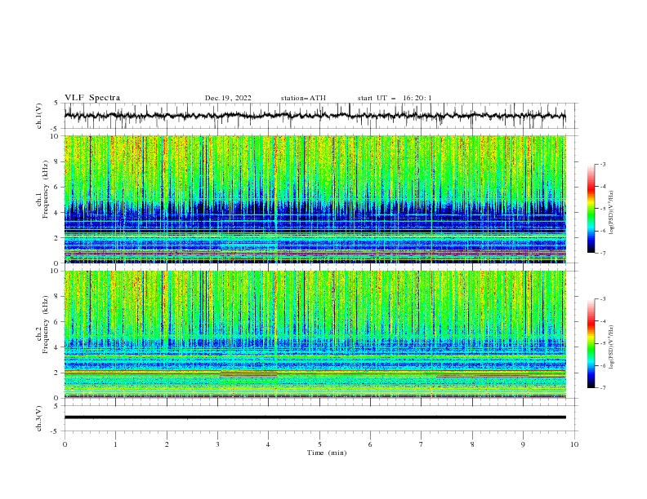Click the time axis tick label '3'
The image size is (647, 499).
point(217,444)
